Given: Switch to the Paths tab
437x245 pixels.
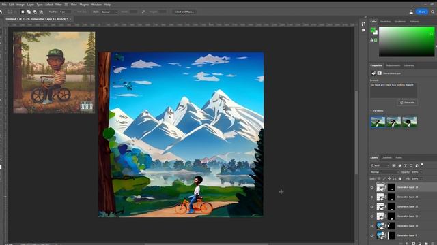Looking at the screenshot, I should pos(399,157).
